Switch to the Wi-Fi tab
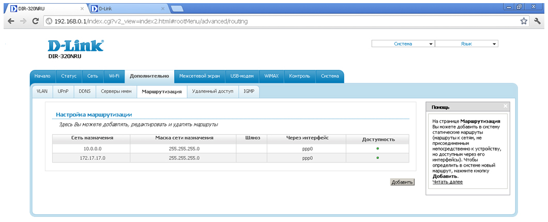 click(x=114, y=76)
